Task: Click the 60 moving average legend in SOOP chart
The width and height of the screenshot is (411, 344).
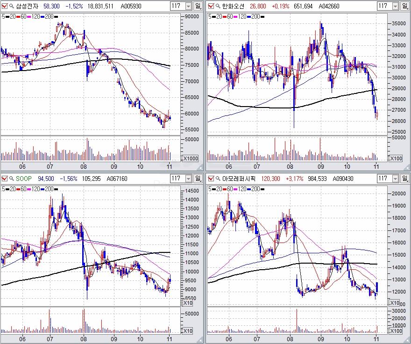Action: pyautogui.click(x=23, y=189)
